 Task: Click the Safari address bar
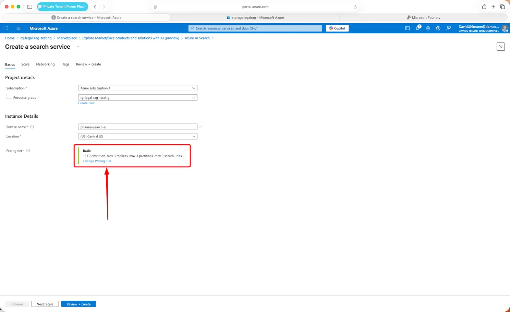point(255,7)
